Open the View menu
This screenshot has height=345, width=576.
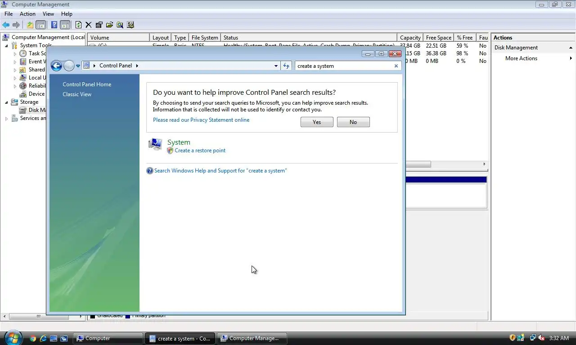coord(48,14)
